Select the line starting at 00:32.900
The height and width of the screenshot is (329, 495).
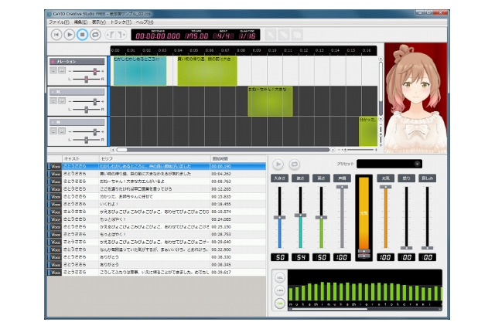(x=156, y=249)
